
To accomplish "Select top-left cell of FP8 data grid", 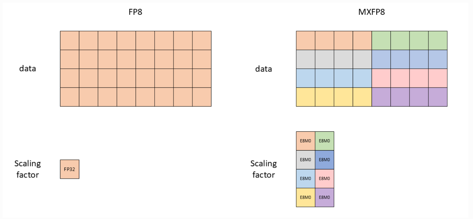I will pyautogui.click(x=69, y=40).
